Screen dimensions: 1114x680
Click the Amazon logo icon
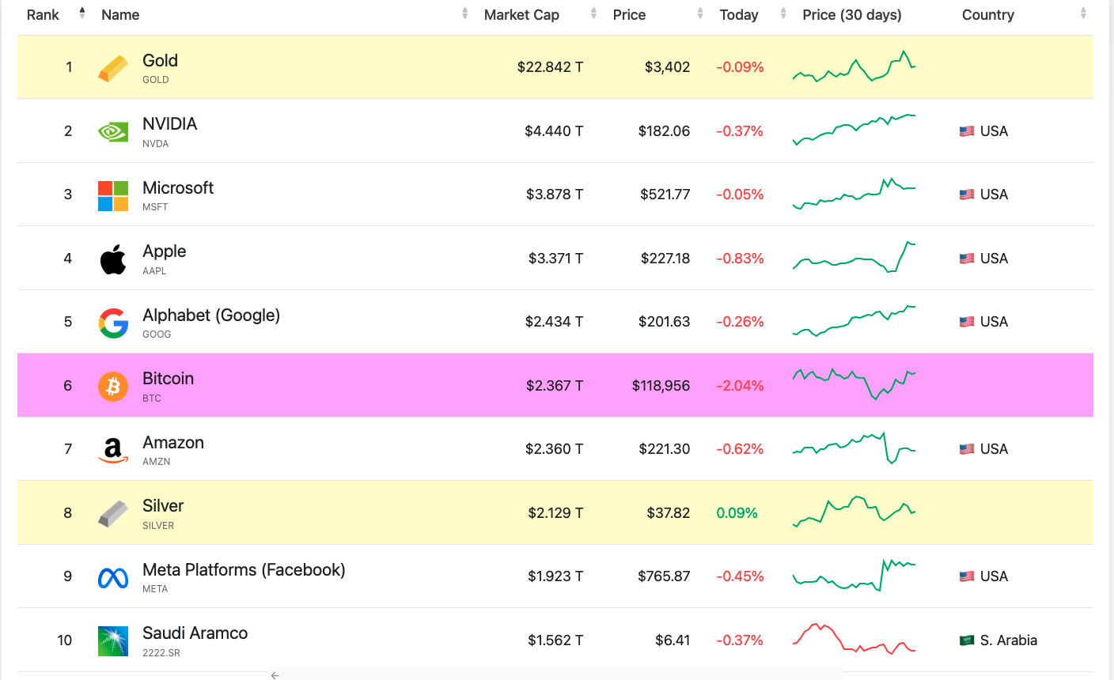click(113, 450)
